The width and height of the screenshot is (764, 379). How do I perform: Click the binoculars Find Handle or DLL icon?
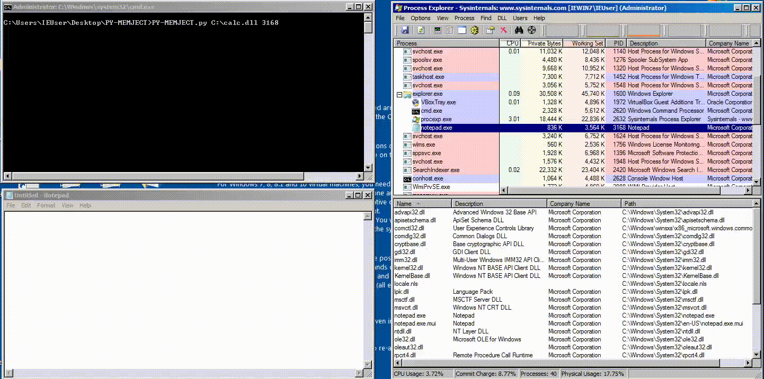pos(519,31)
